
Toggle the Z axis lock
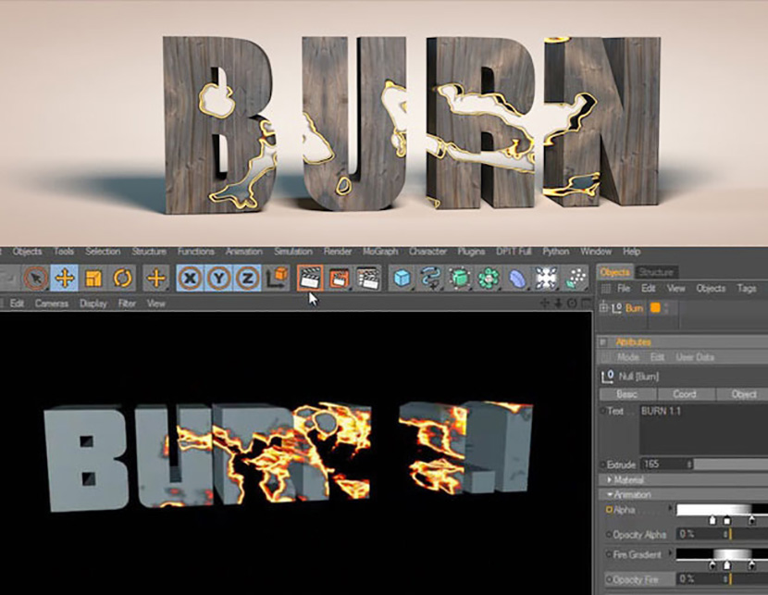(248, 279)
